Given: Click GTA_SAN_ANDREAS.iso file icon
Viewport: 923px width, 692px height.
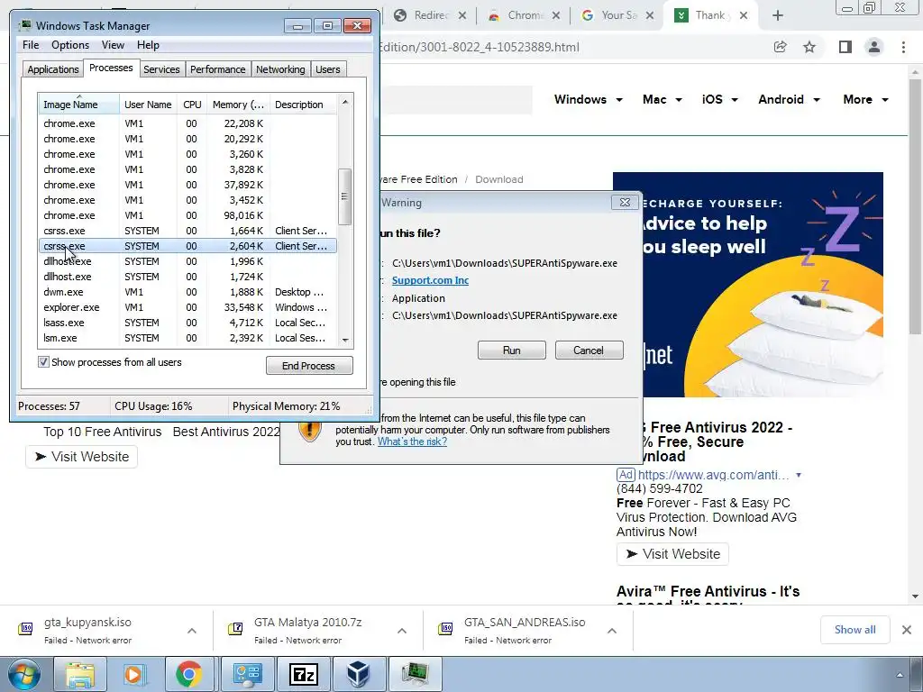Looking at the screenshot, I should coord(445,629).
